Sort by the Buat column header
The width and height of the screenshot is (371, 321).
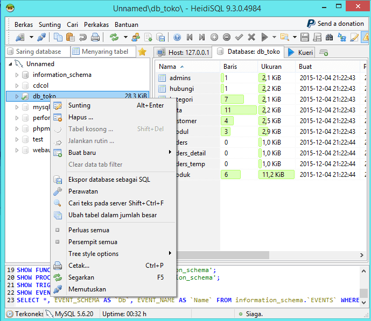point(328,67)
